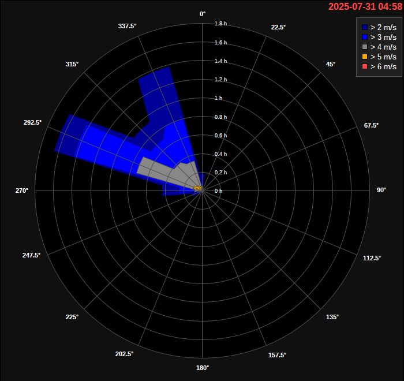Toggle the '> 6 m/s' legend label
Screen dimensions: 404x381
[x=383, y=66]
